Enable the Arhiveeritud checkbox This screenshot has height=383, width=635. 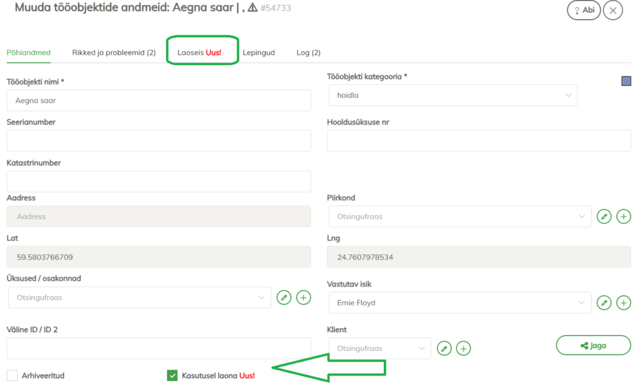point(12,376)
